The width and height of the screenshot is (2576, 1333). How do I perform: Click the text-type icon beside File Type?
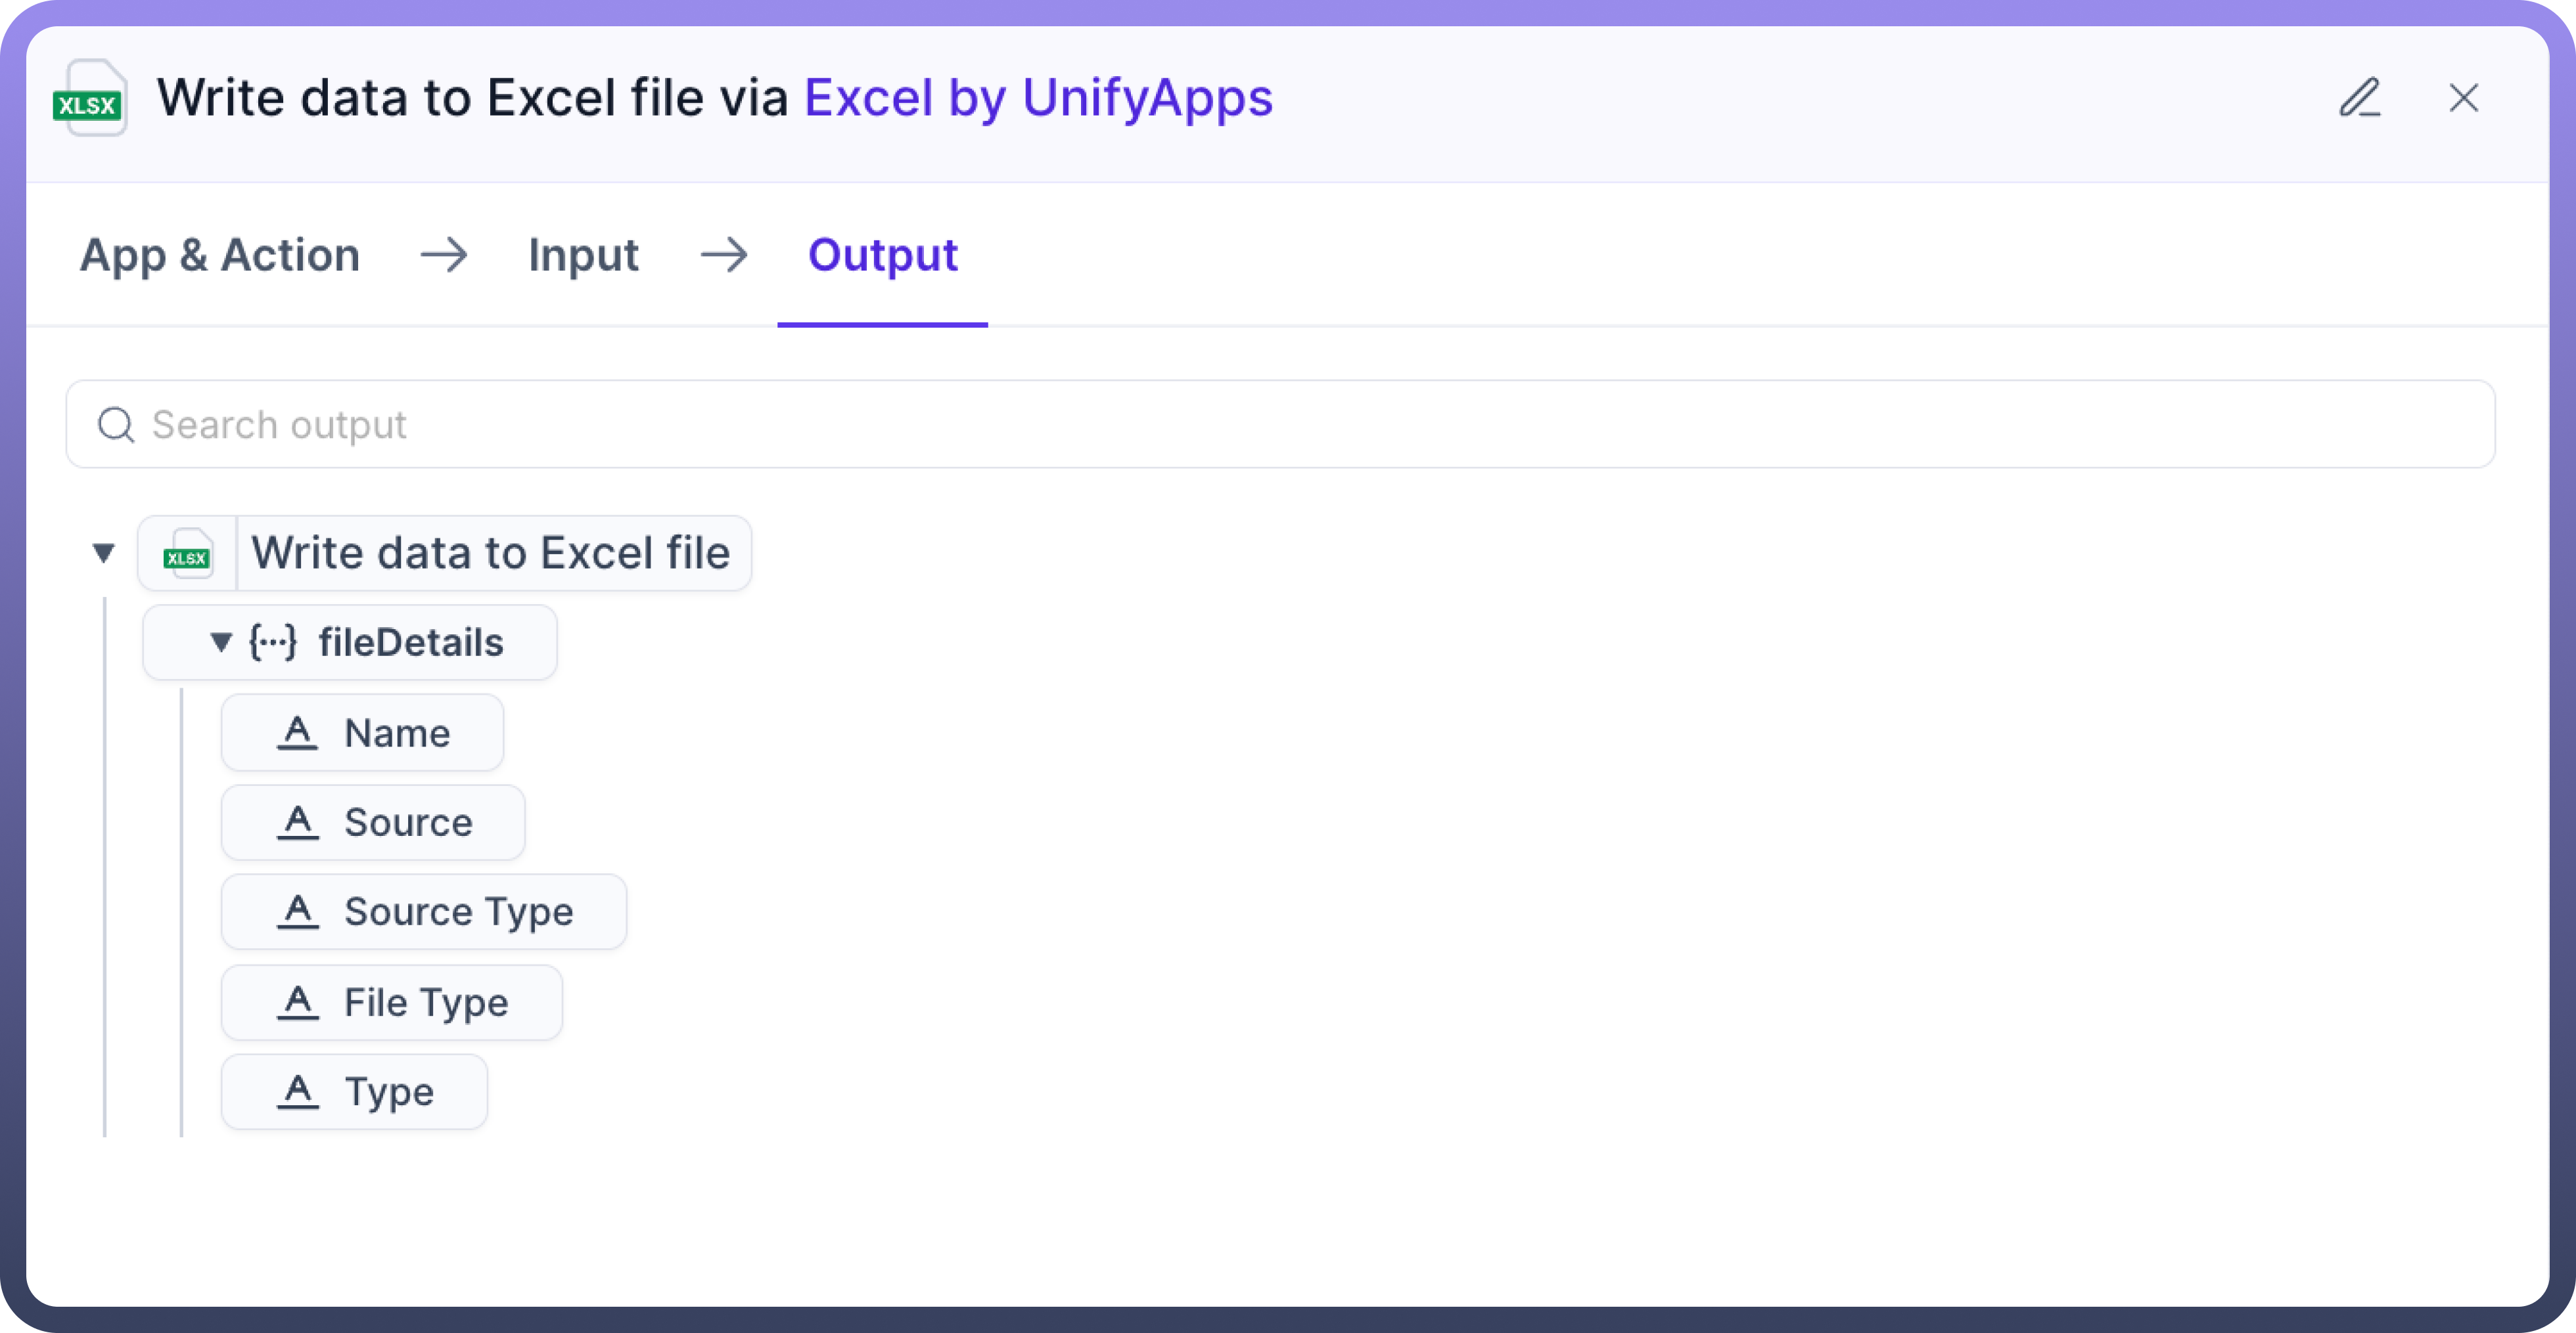coord(297,1002)
